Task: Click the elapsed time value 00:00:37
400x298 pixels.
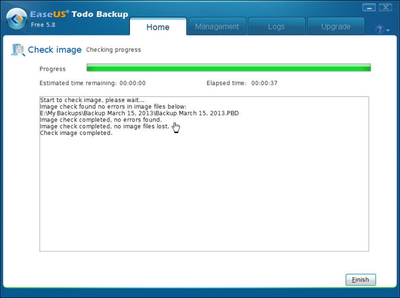Action: [264, 83]
